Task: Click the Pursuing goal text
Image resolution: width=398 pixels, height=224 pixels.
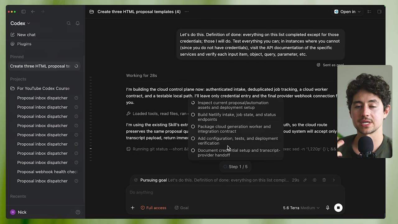Action: click(x=153, y=180)
